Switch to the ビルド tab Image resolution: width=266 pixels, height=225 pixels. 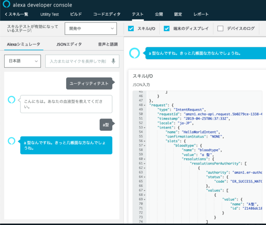click(x=76, y=14)
